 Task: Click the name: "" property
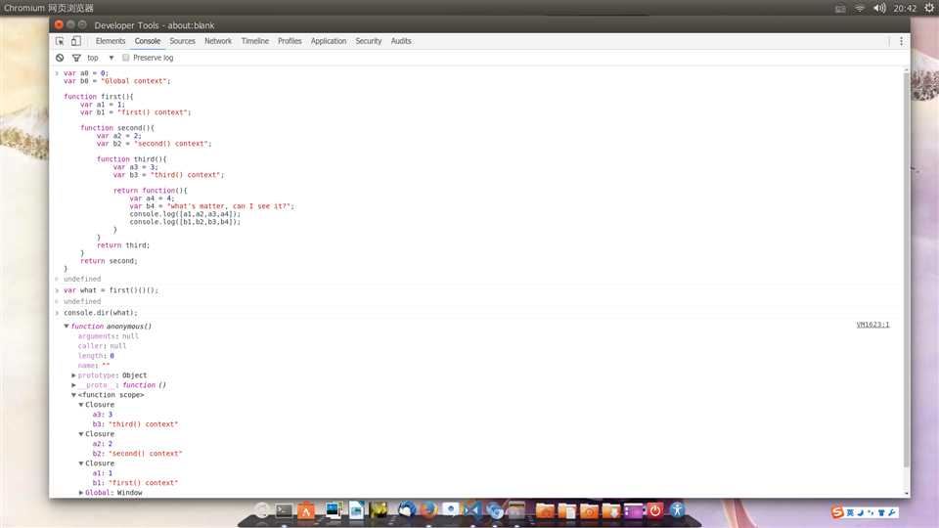coord(94,366)
